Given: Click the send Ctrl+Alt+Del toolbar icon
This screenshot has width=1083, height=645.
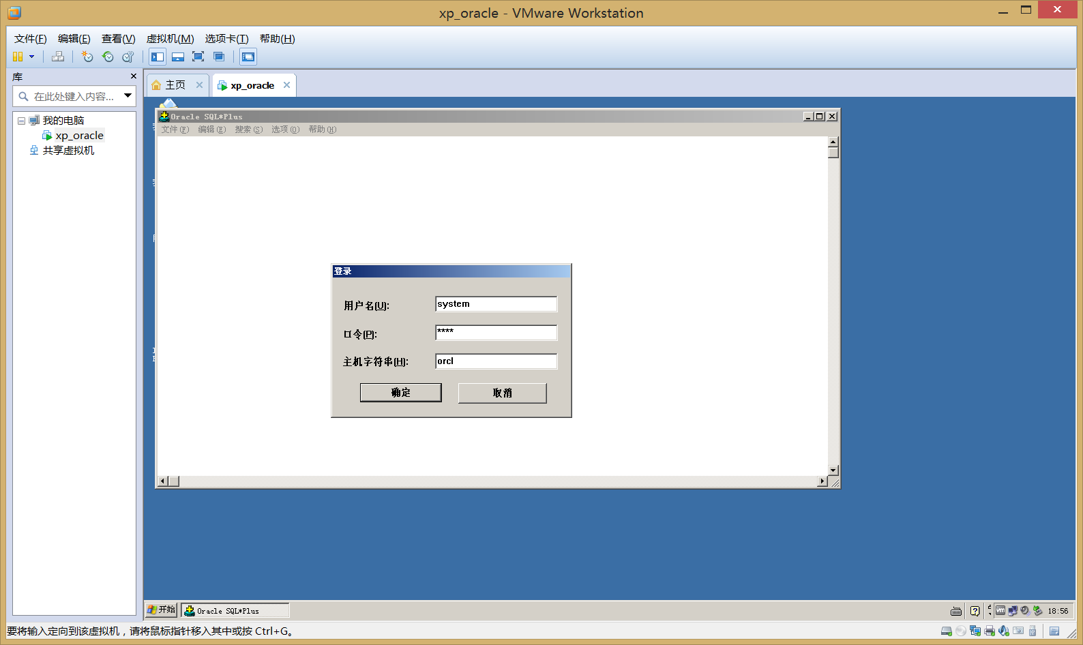Looking at the screenshot, I should click(59, 57).
